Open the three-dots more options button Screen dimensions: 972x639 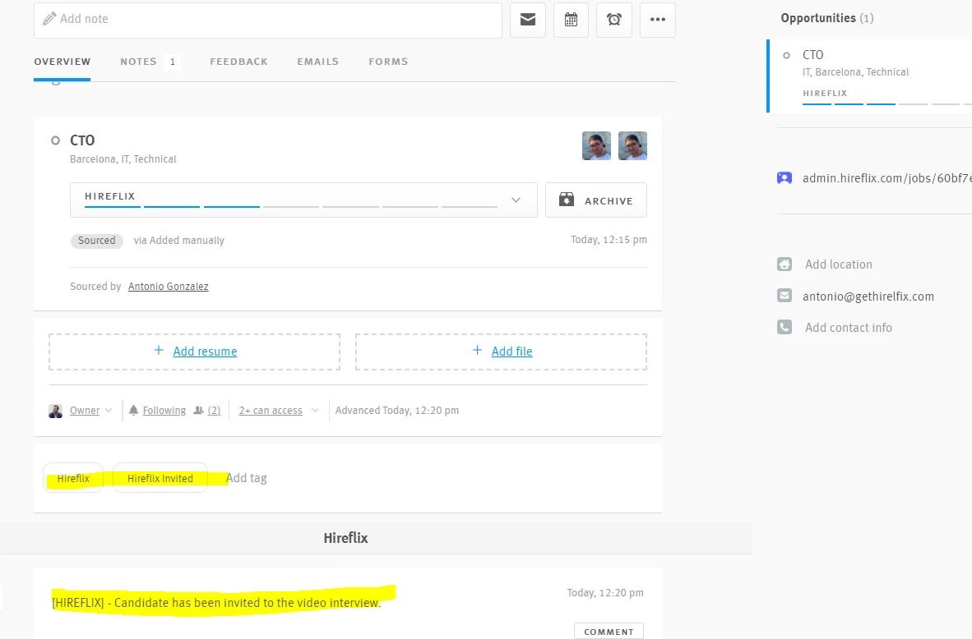(658, 20)
